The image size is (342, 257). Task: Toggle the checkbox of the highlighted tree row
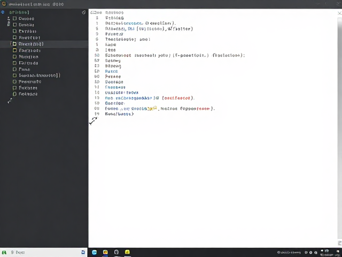click(14, 44)
